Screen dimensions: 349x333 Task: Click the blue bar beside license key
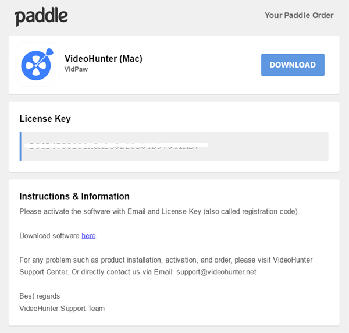(x=20, y=146)
